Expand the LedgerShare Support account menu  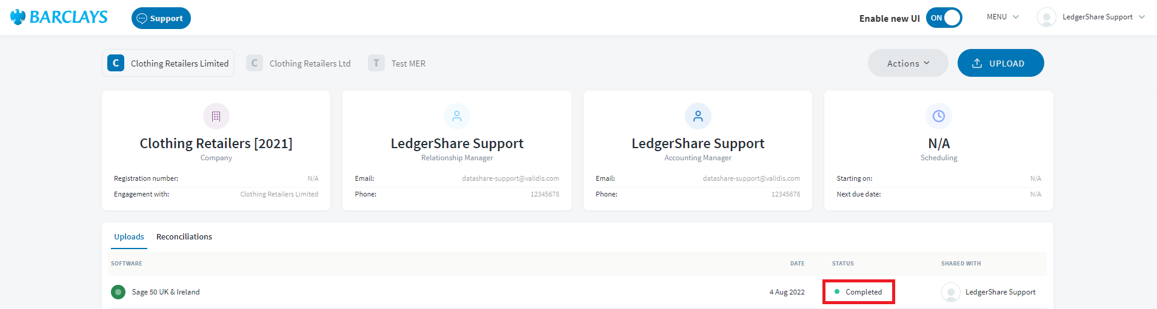1103,17
